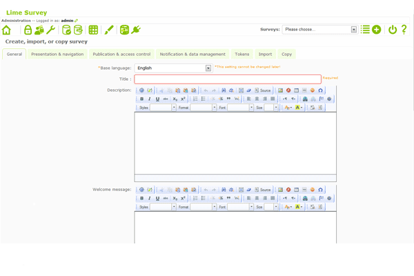The width and height of the screenshot is (414, 276).
Task: Toggle bold in the Description editor
Action: (x=142, y=99)
